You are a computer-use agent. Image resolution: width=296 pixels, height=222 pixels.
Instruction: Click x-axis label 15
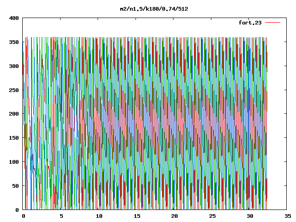137,216
